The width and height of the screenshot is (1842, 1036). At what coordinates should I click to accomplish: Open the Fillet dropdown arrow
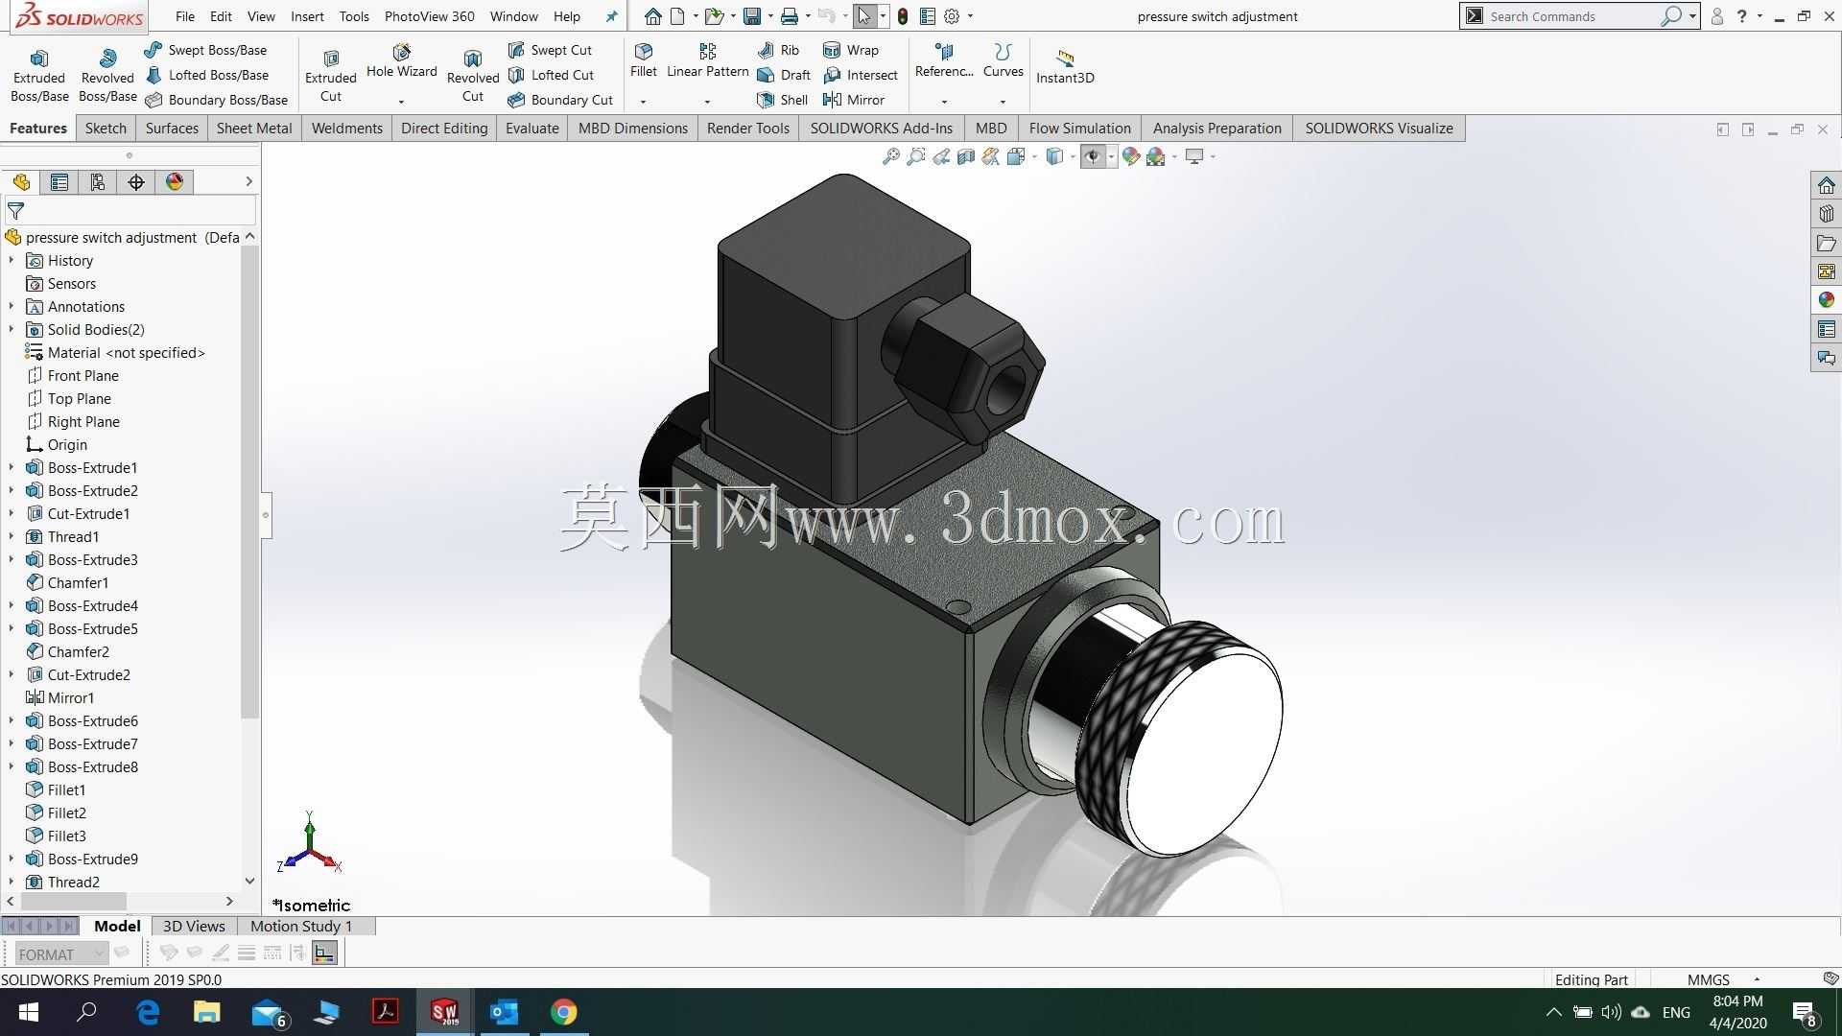pyautogui.click(x=644, y=101)
